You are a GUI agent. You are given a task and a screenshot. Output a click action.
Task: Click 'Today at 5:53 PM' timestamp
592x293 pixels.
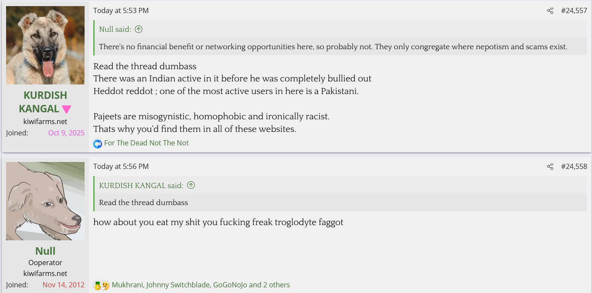(121, 11)
